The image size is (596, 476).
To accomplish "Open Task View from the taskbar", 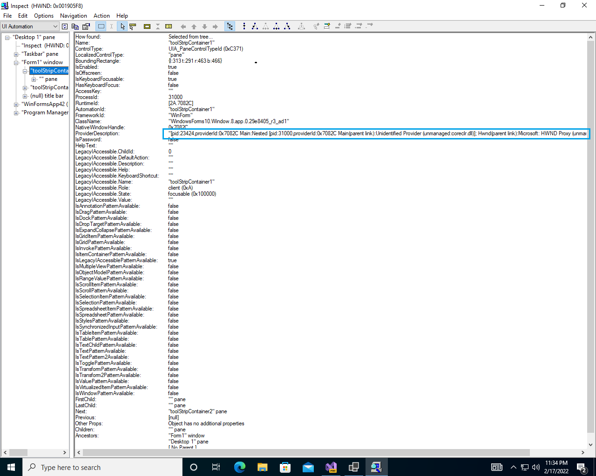I will click(216, 467).
